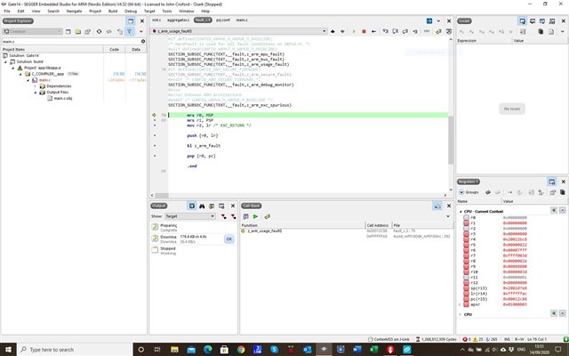Viewport: 569px width, 356px height.
Task: Select the sp(r13) register row
Action: coord(512,288)
